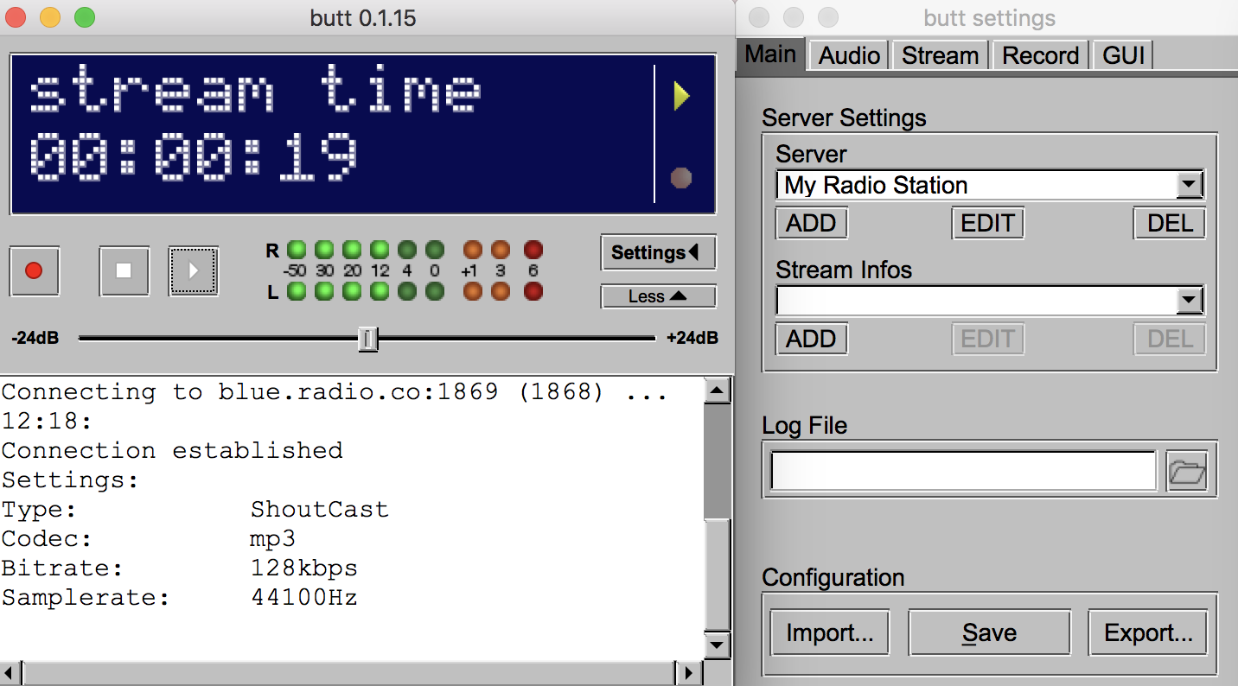Viewport: 1238px width, 686px height.
Task: Click the log scroll up arrow
Action: (717, 391)
